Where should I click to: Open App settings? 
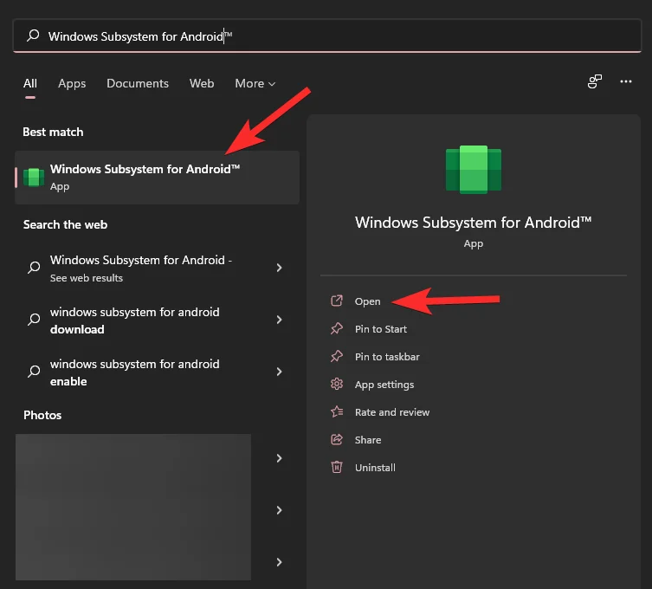click(384, 385)
